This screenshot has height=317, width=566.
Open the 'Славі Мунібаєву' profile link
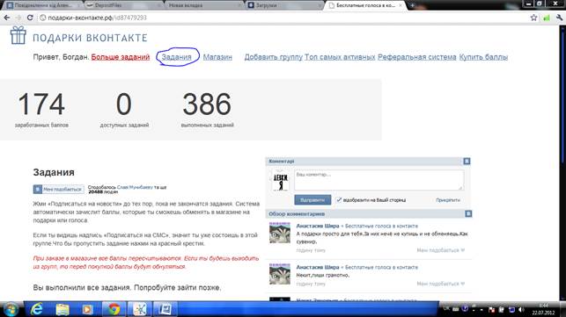[x=135, y=187]
